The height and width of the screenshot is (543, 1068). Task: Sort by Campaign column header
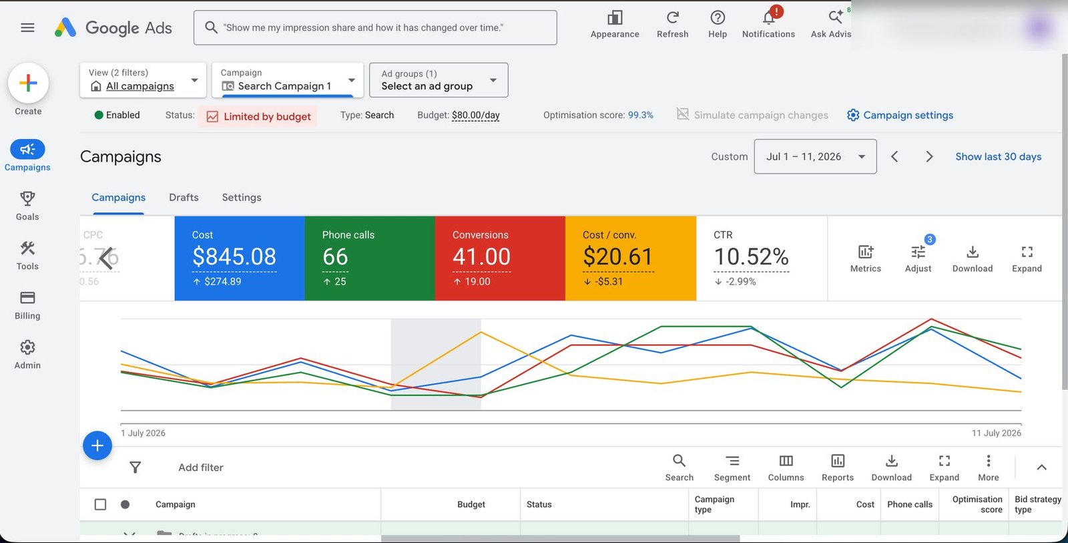pos(176,504)
